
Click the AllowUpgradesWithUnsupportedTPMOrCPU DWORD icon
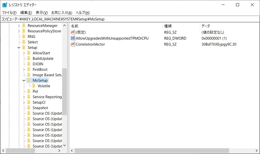[73, 38]
